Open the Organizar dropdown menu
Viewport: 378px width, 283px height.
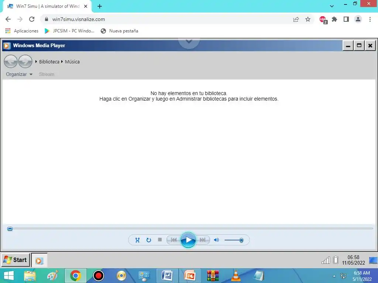(x=19, y=74)
